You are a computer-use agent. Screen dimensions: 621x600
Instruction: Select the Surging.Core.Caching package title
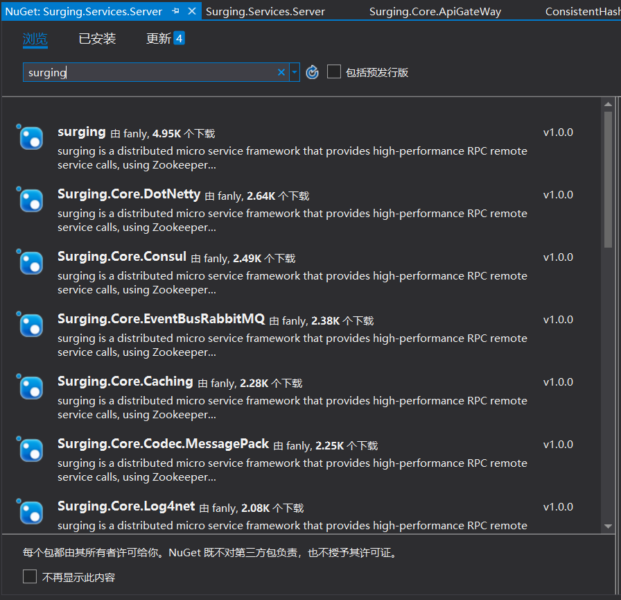[x=125, y=382]
